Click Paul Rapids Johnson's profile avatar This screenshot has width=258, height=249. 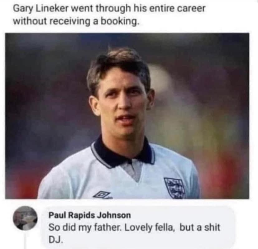point(25,218)
